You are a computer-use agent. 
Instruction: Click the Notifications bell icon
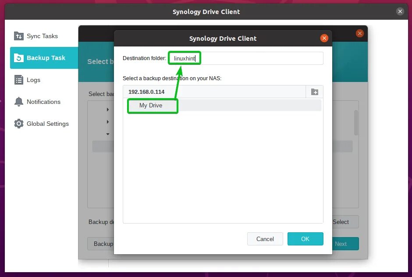[19, 102]
